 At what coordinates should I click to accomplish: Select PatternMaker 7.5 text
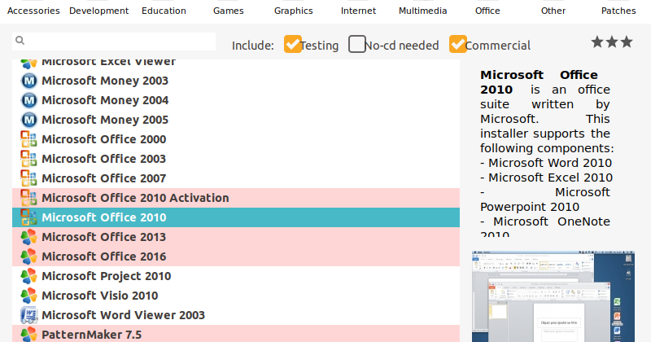point(92,335)
